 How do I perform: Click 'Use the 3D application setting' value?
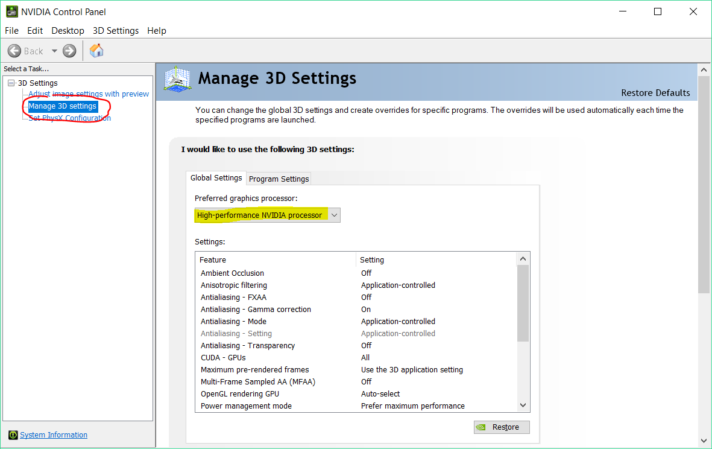412,370
